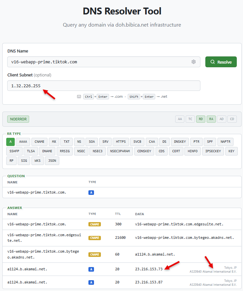
Task: Select the SOA record type
Action: (92, 142)
